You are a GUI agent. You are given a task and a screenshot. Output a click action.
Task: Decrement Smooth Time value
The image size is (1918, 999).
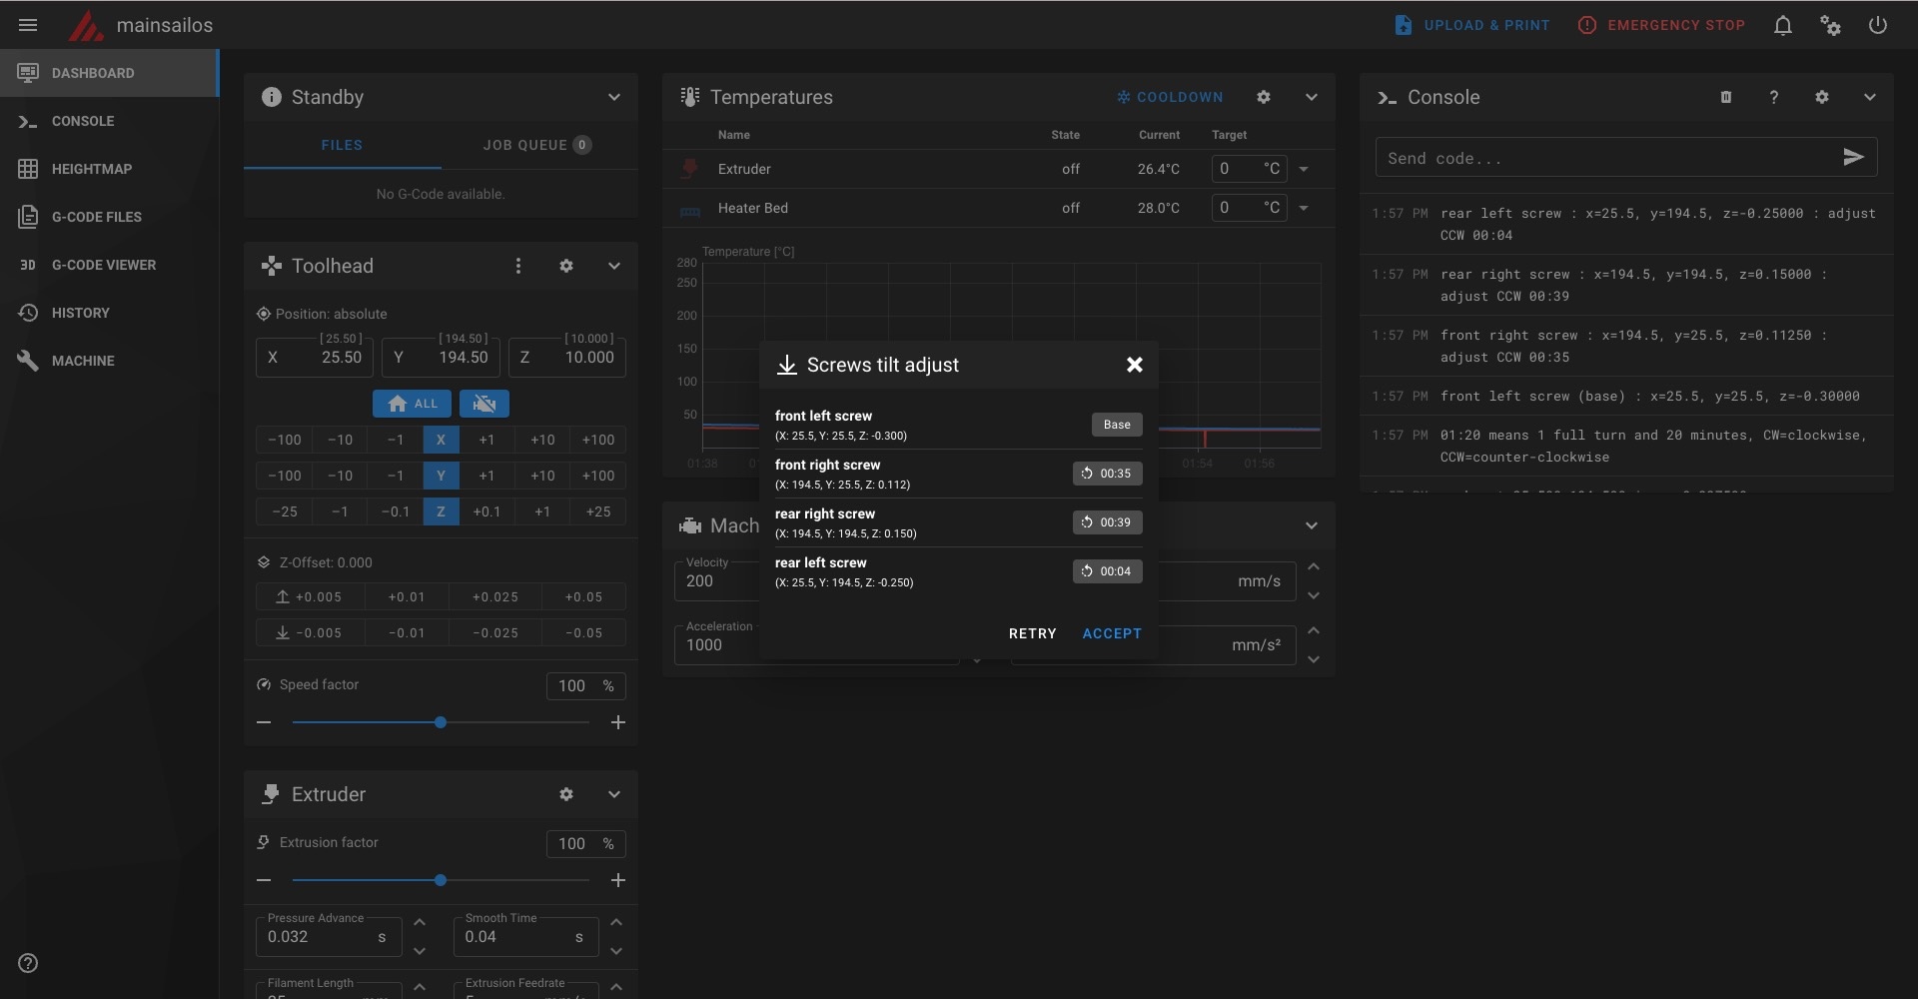[616, 951]
